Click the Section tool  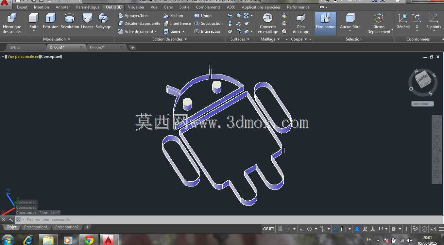coord(173,16)
